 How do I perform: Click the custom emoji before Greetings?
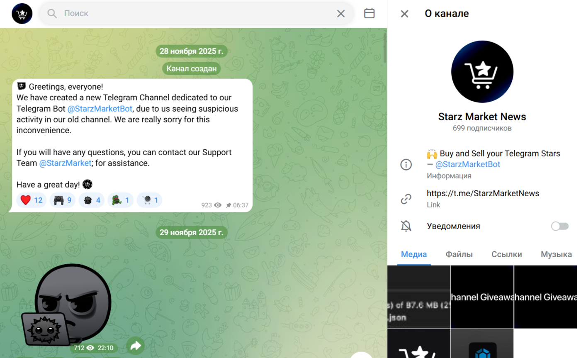22,86
